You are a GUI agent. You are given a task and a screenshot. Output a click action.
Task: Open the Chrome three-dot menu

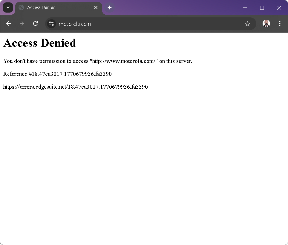(x=280, y=24)
